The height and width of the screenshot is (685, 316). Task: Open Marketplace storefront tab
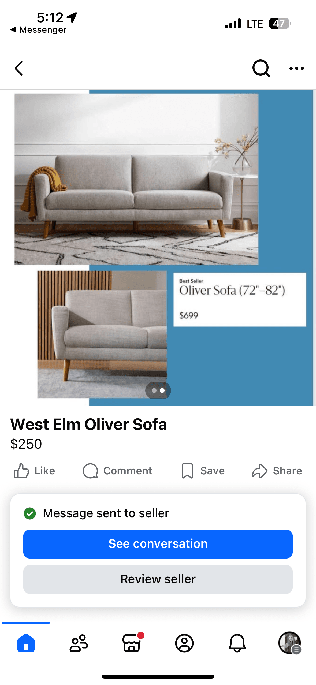tap(132, 643)
